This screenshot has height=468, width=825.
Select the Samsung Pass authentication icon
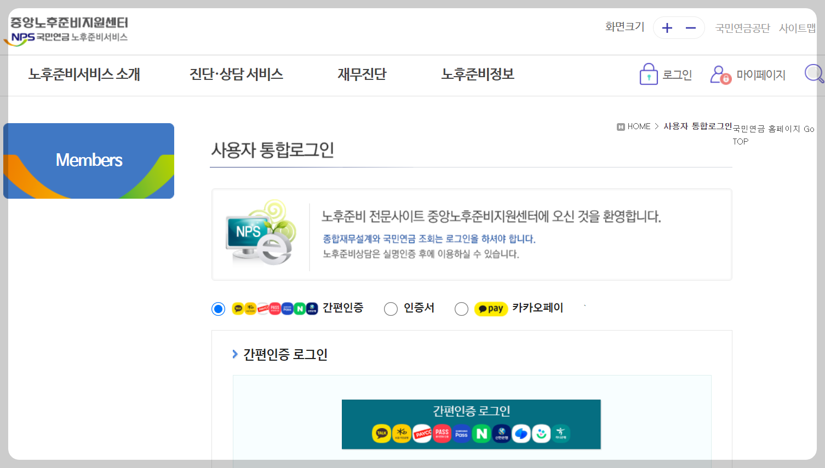point(462,434)
